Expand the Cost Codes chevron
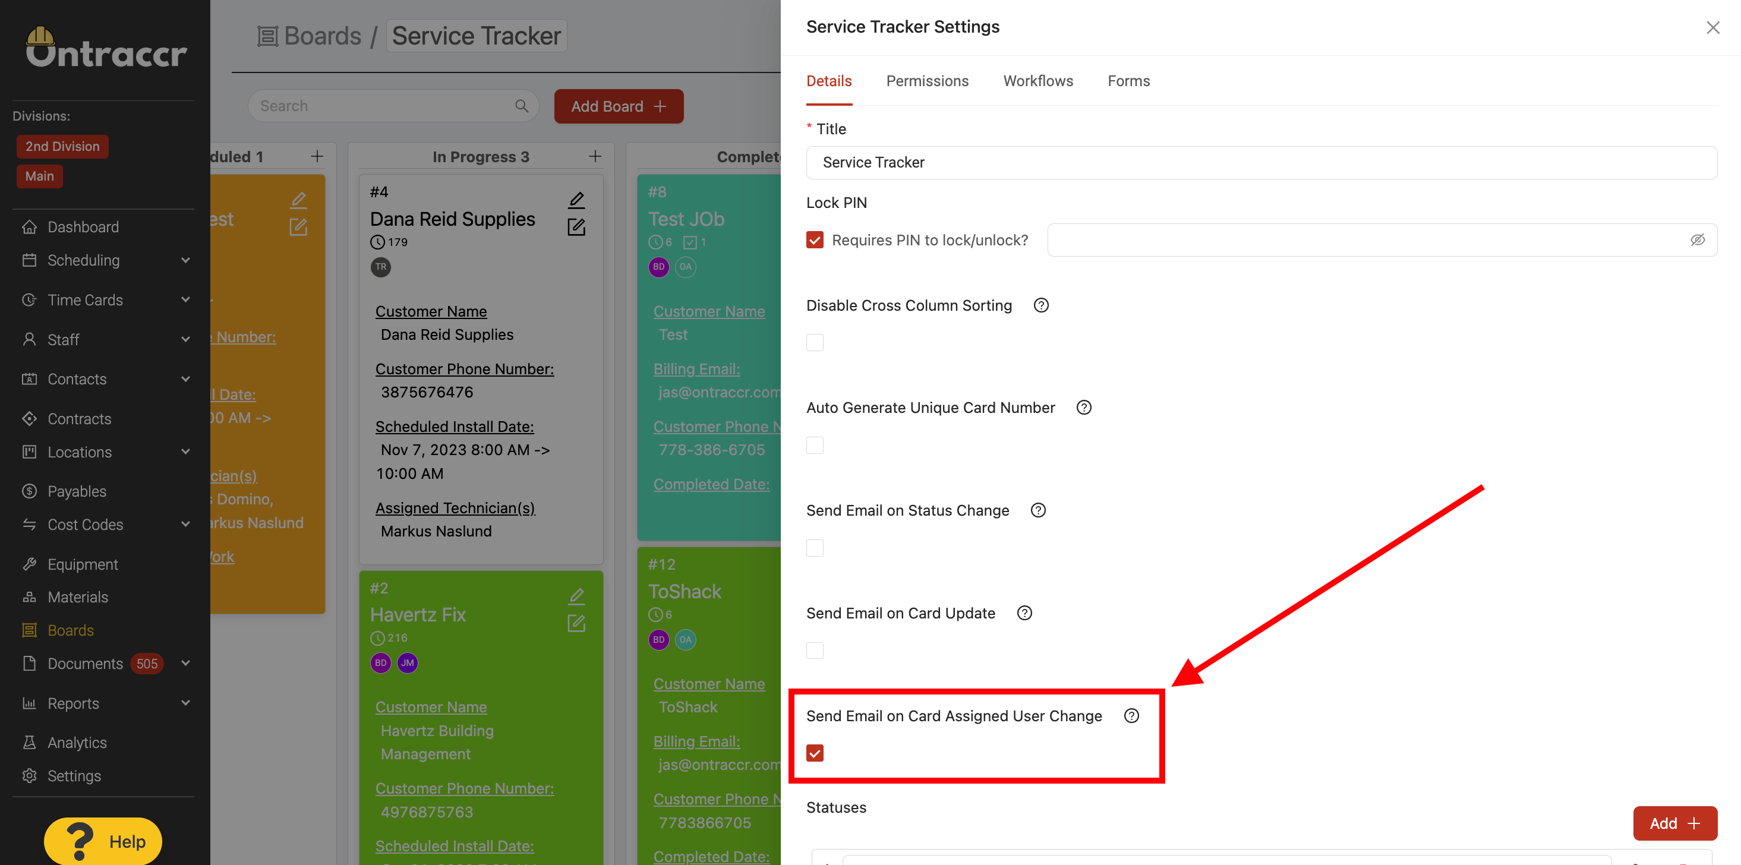Viewport: 1741px width, 865px height. (185, 525)
